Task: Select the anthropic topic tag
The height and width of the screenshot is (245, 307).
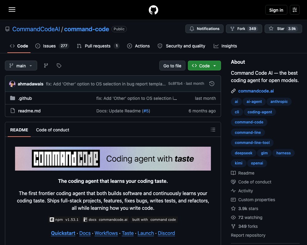Action: 279,102
